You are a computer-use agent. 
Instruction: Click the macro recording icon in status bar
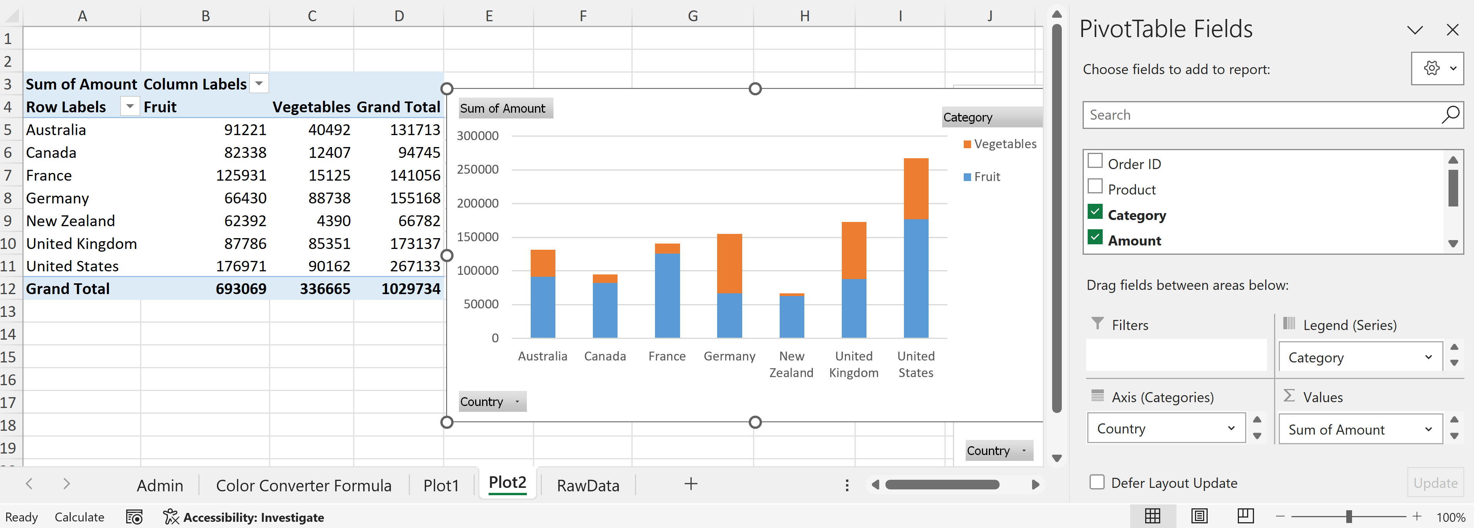(134, 517)
